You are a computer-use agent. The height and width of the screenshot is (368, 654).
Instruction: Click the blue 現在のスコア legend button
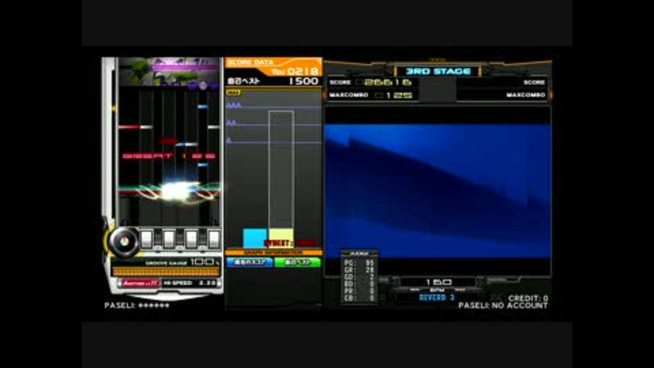click(x=249, y=262)
